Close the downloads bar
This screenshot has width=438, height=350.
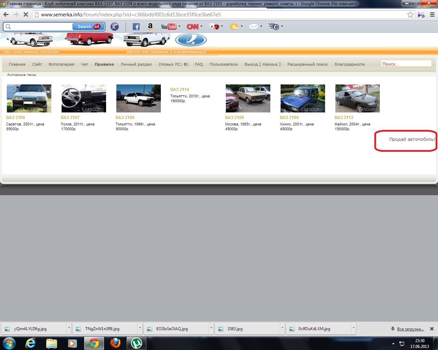coord(432,329)
